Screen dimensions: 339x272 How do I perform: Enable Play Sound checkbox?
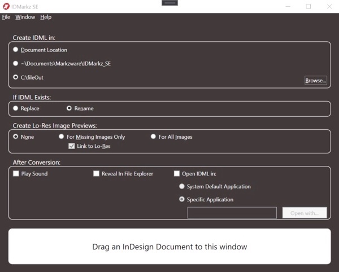(16, 174)
